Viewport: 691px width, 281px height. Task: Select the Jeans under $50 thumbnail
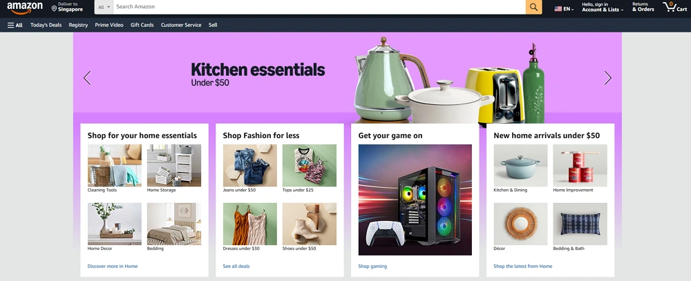tap(250, 166)
